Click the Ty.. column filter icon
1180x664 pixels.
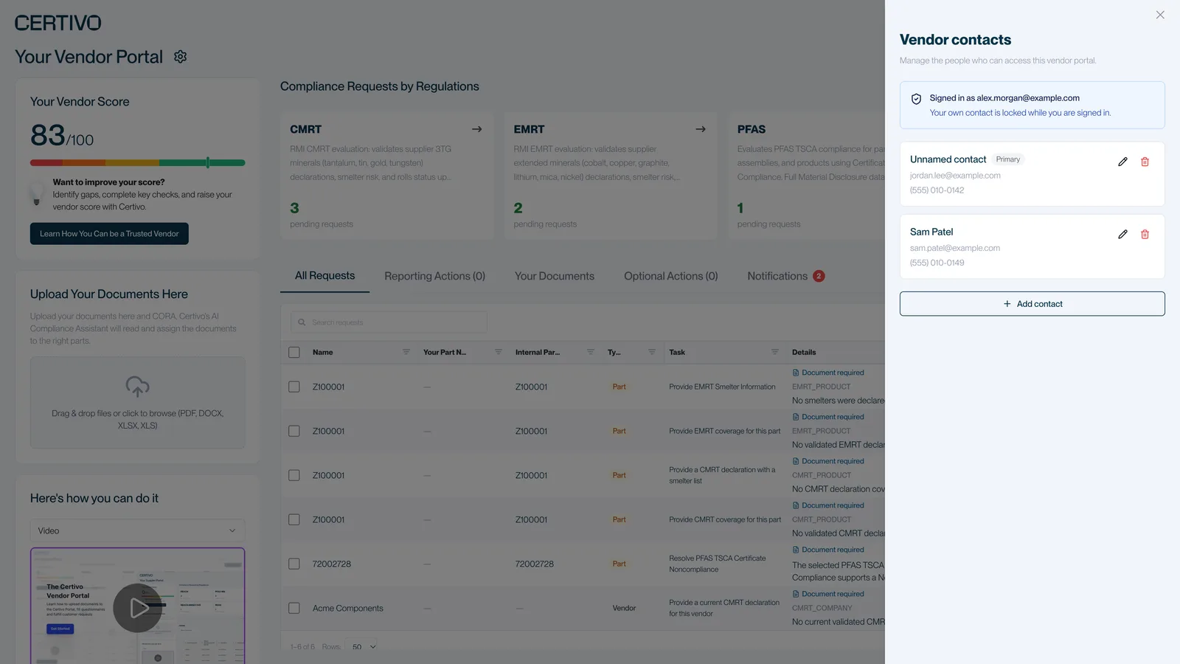651,352
